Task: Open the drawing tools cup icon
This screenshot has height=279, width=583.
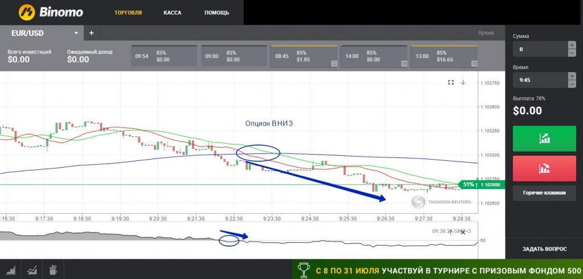Action: 53,269
